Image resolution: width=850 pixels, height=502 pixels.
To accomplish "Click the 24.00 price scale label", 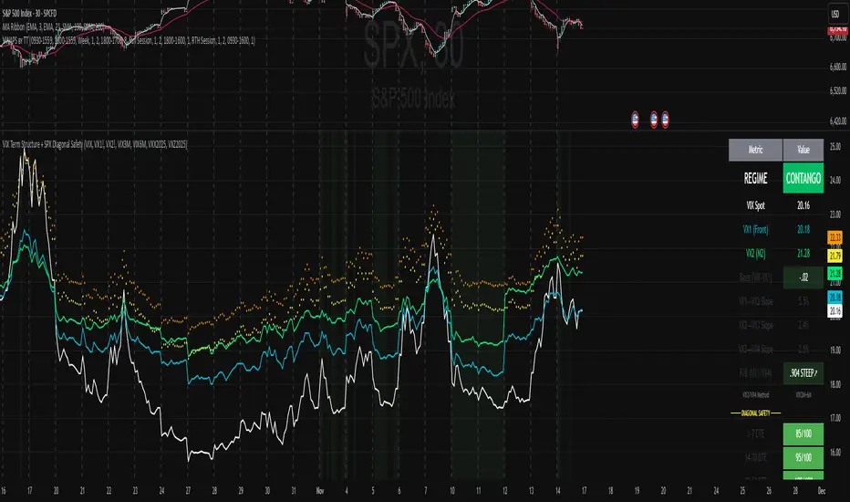I will coord(835,180).
